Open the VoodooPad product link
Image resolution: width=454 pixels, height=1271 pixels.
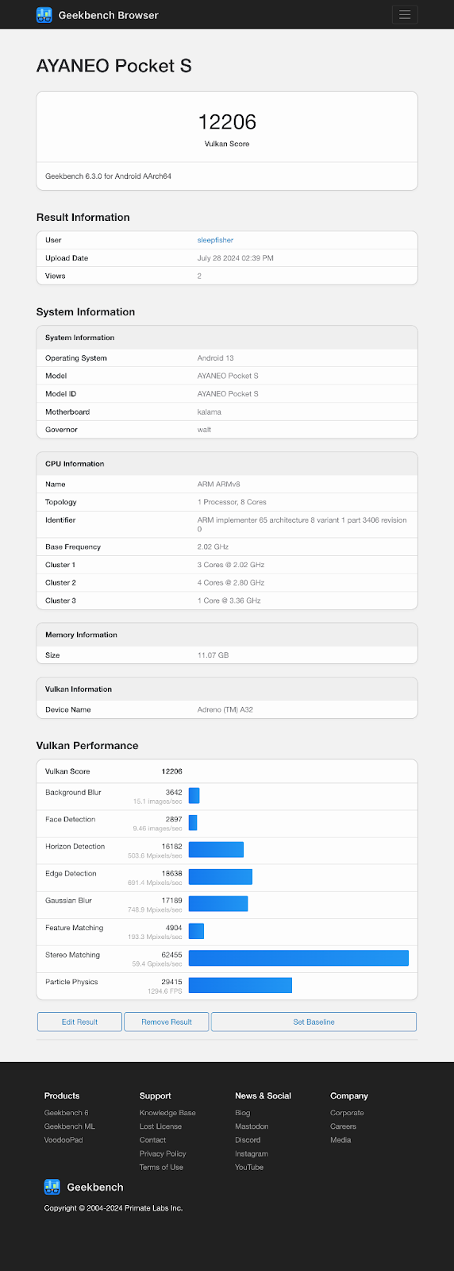click(63, 1140)
